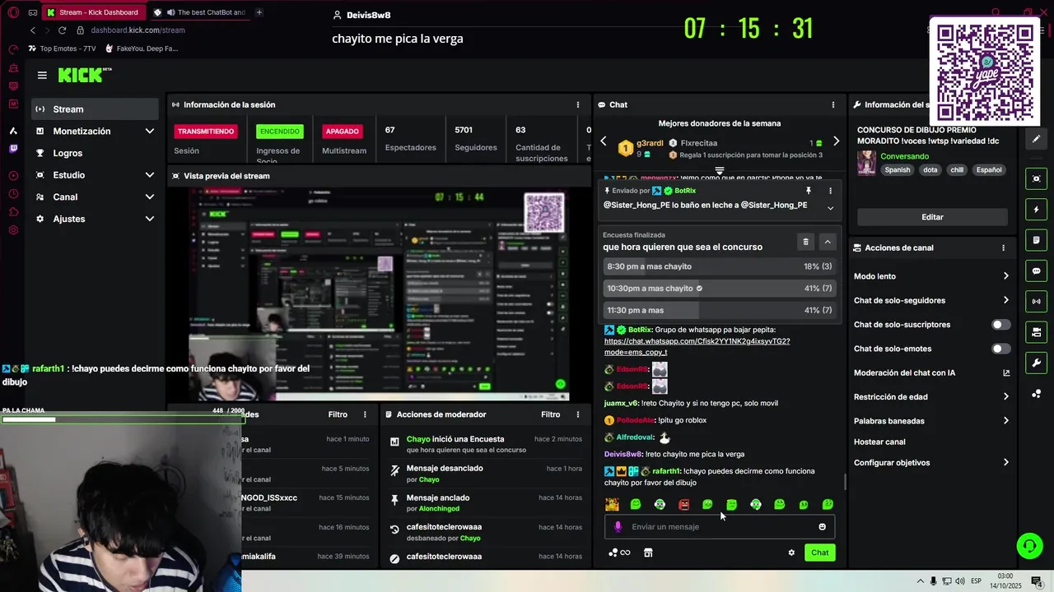Screen dimensions: 1054x592
Task: Click the document icon in right rail
Action: [x=1036, y=240]
